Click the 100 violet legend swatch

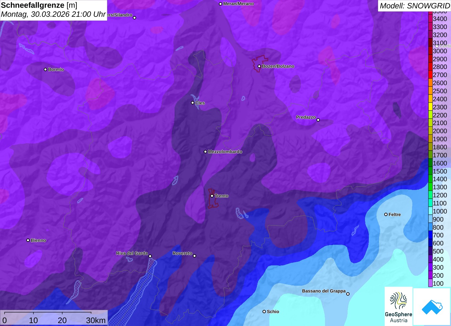point(430,283)
